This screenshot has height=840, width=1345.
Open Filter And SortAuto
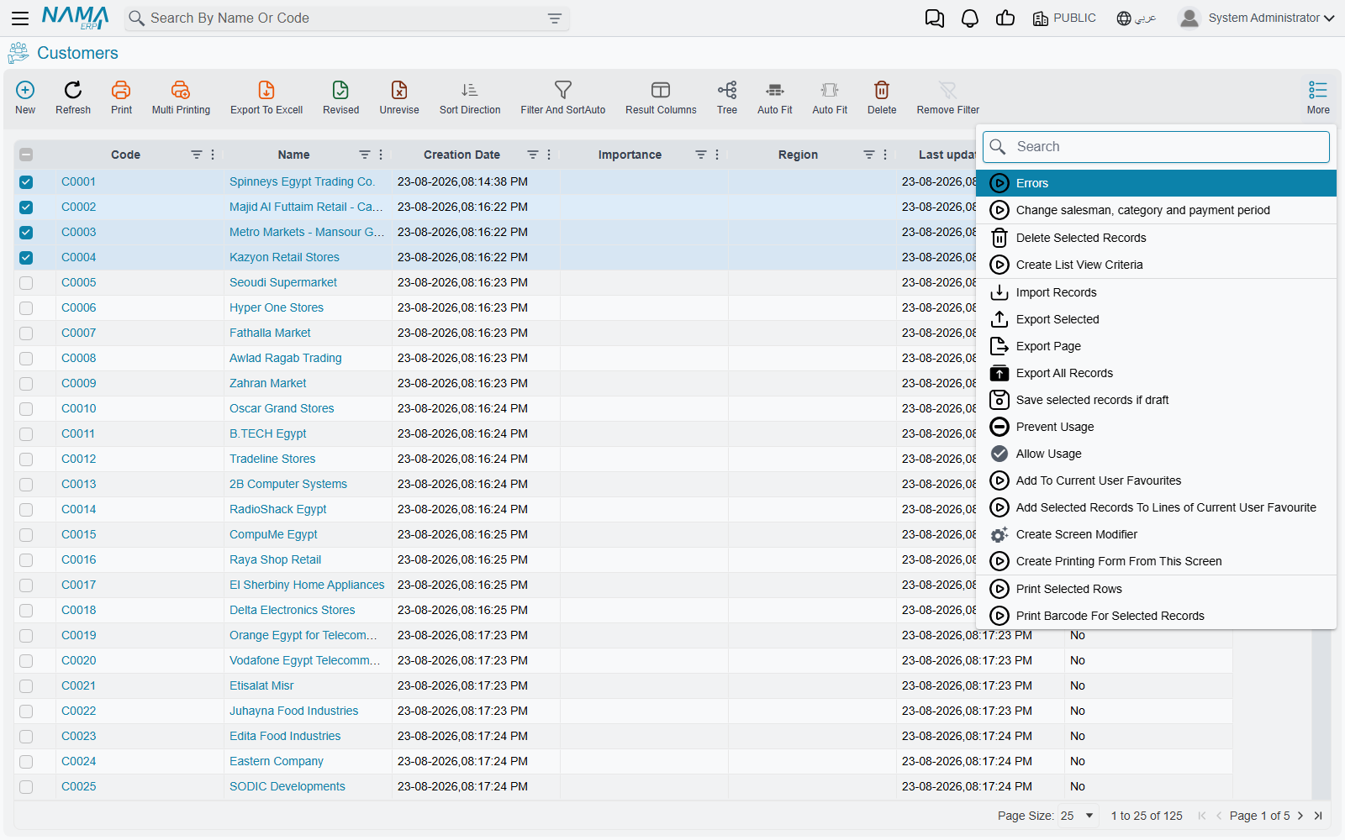click(x=563, y=98)
